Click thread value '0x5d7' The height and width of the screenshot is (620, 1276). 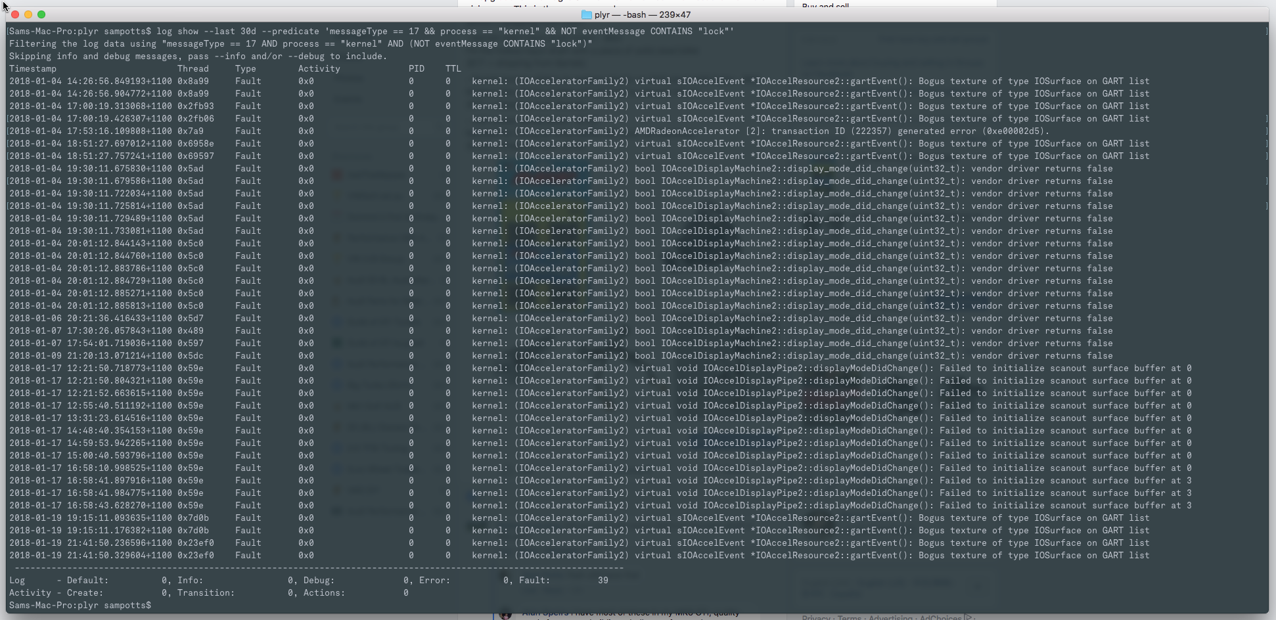191,319
